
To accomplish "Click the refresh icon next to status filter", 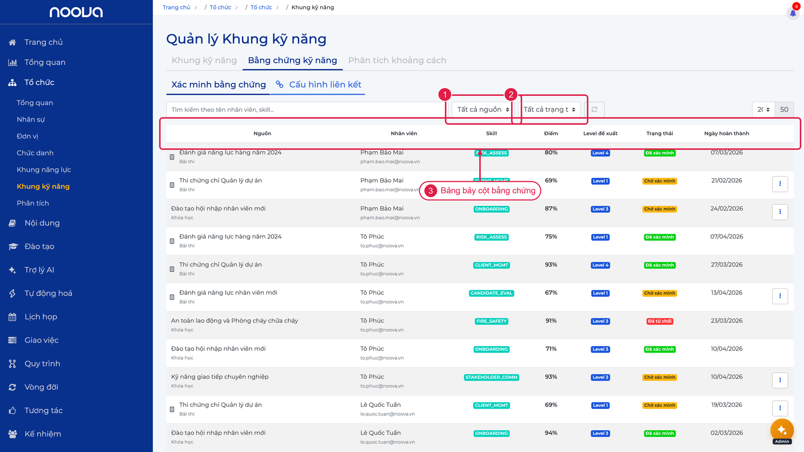I will (594, 109).
